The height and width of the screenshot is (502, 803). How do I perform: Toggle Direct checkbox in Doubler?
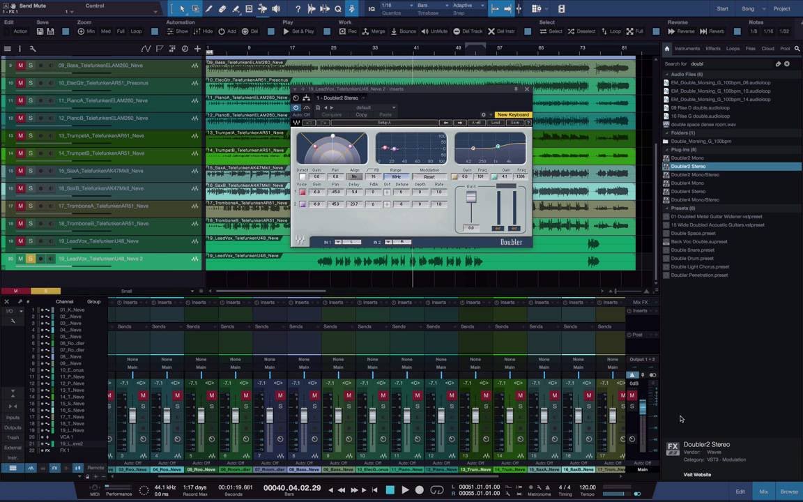click(303, 176)
